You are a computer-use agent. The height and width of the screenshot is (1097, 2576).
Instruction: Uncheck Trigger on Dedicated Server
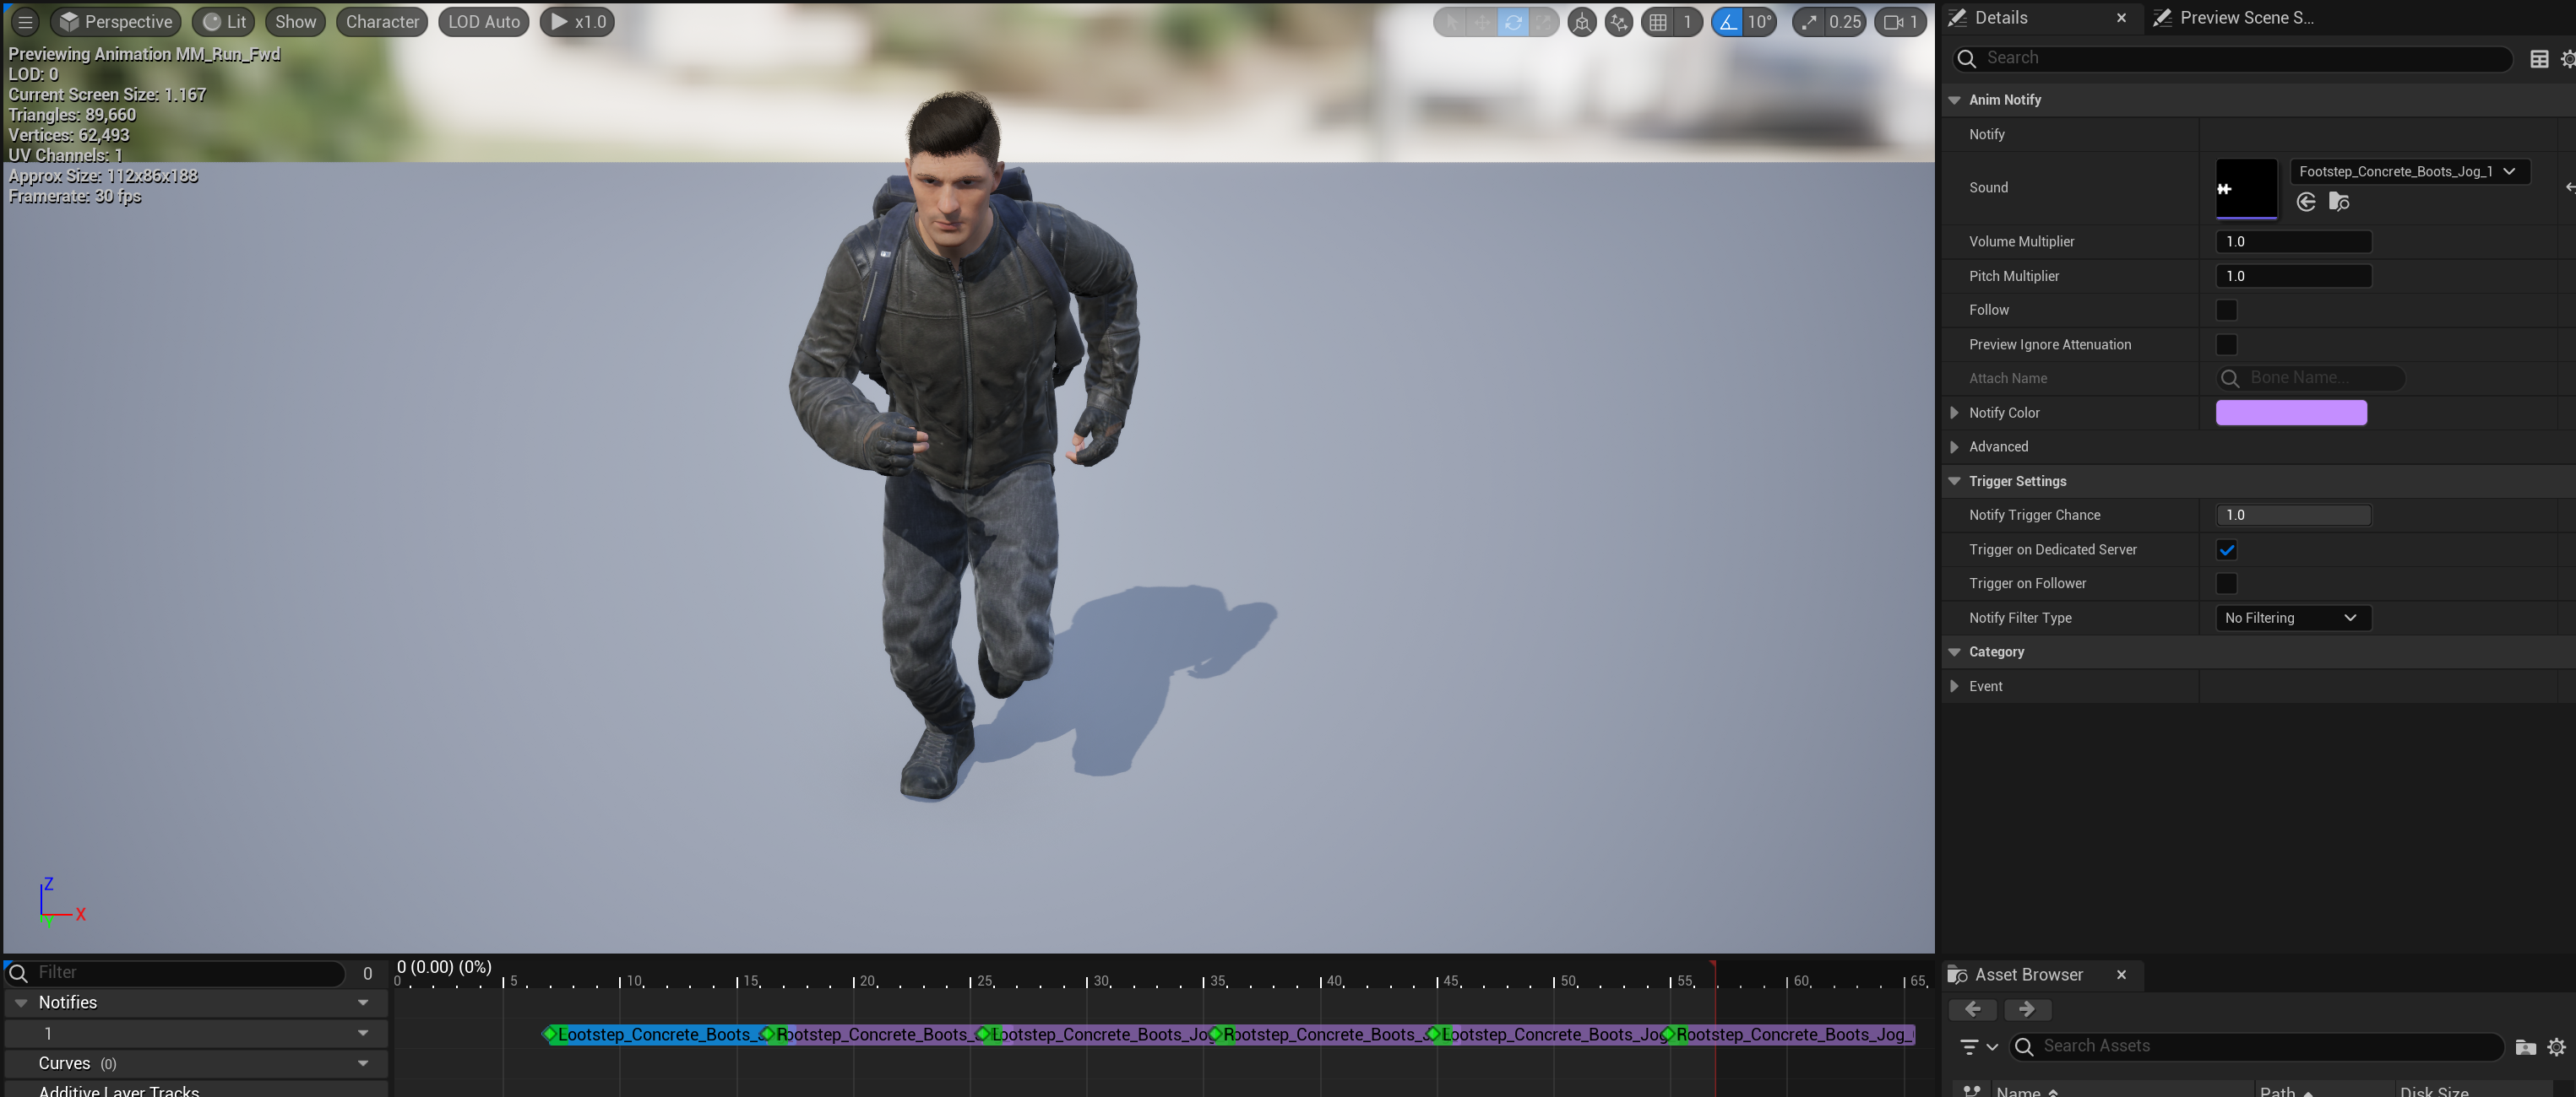[x=2226, y=549]
